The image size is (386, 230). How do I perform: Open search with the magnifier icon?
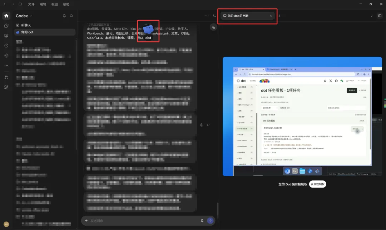pyautogui.click(x=71, y=16)
